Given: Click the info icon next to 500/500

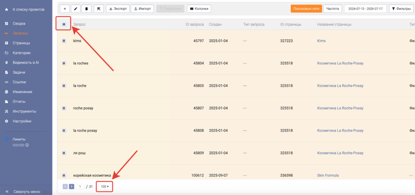Looking at the screenshot, I should [27, 145].
